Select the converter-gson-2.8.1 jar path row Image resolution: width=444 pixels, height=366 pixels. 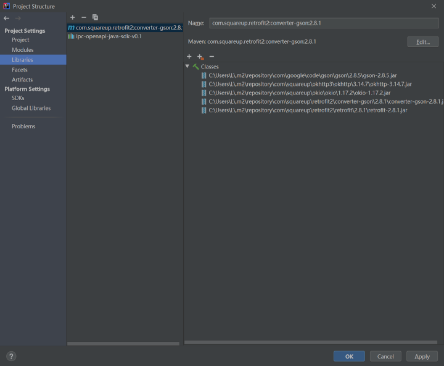click(x=326, y=101)
